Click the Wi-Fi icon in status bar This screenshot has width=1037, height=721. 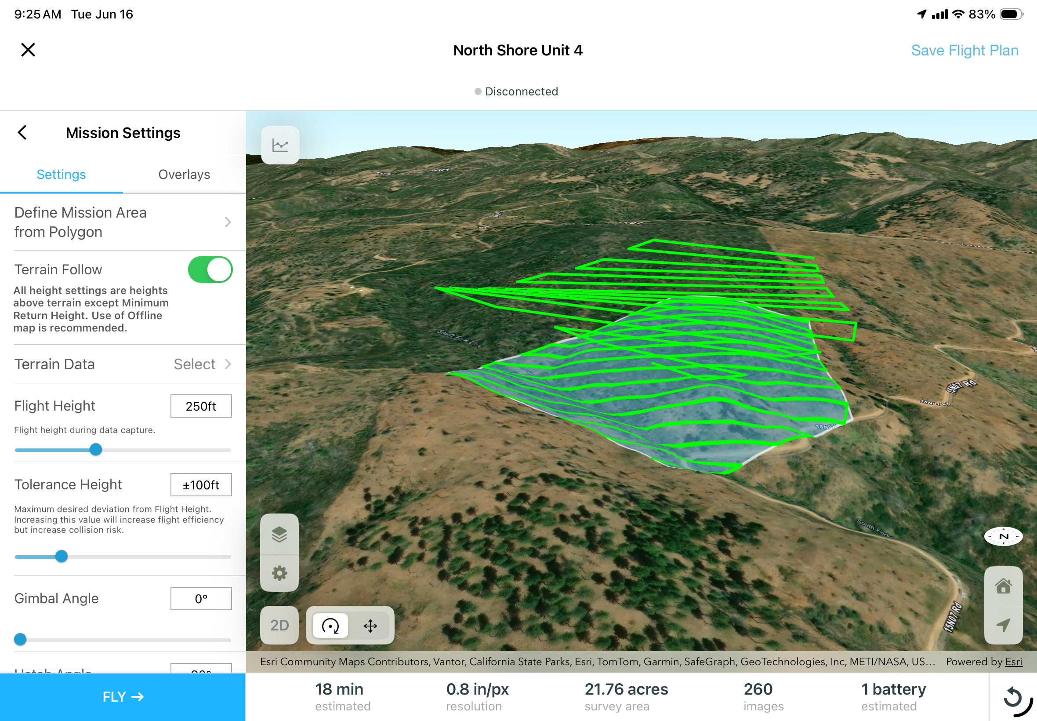coord(958,14)
